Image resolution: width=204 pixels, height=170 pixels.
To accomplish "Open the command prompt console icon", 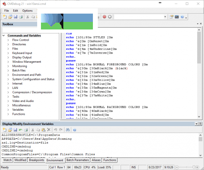I will tap(177, 17).
